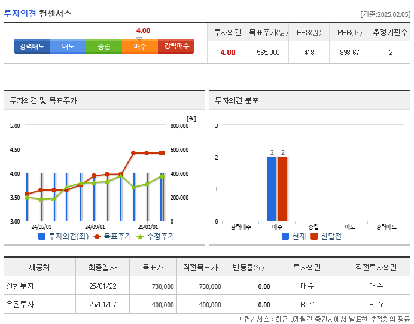414x324 pixels.
Task: Click the blue 투자의견(좌) legend swatch
Action: click(42, 236)
